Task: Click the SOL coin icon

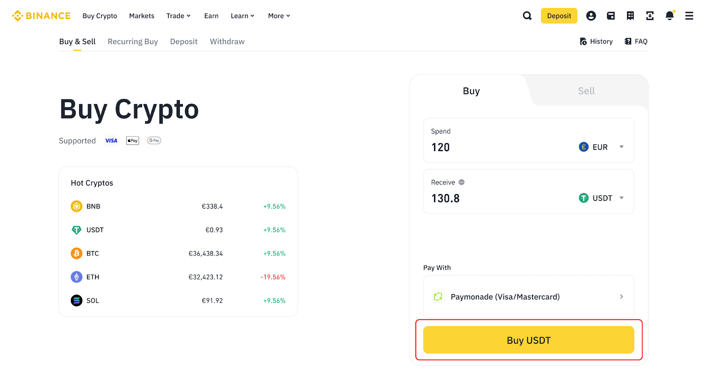Action: [x=76, y=301]
